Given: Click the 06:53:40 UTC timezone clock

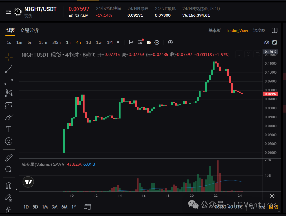Looking at the screenshot, I should (x=229, y=207).
